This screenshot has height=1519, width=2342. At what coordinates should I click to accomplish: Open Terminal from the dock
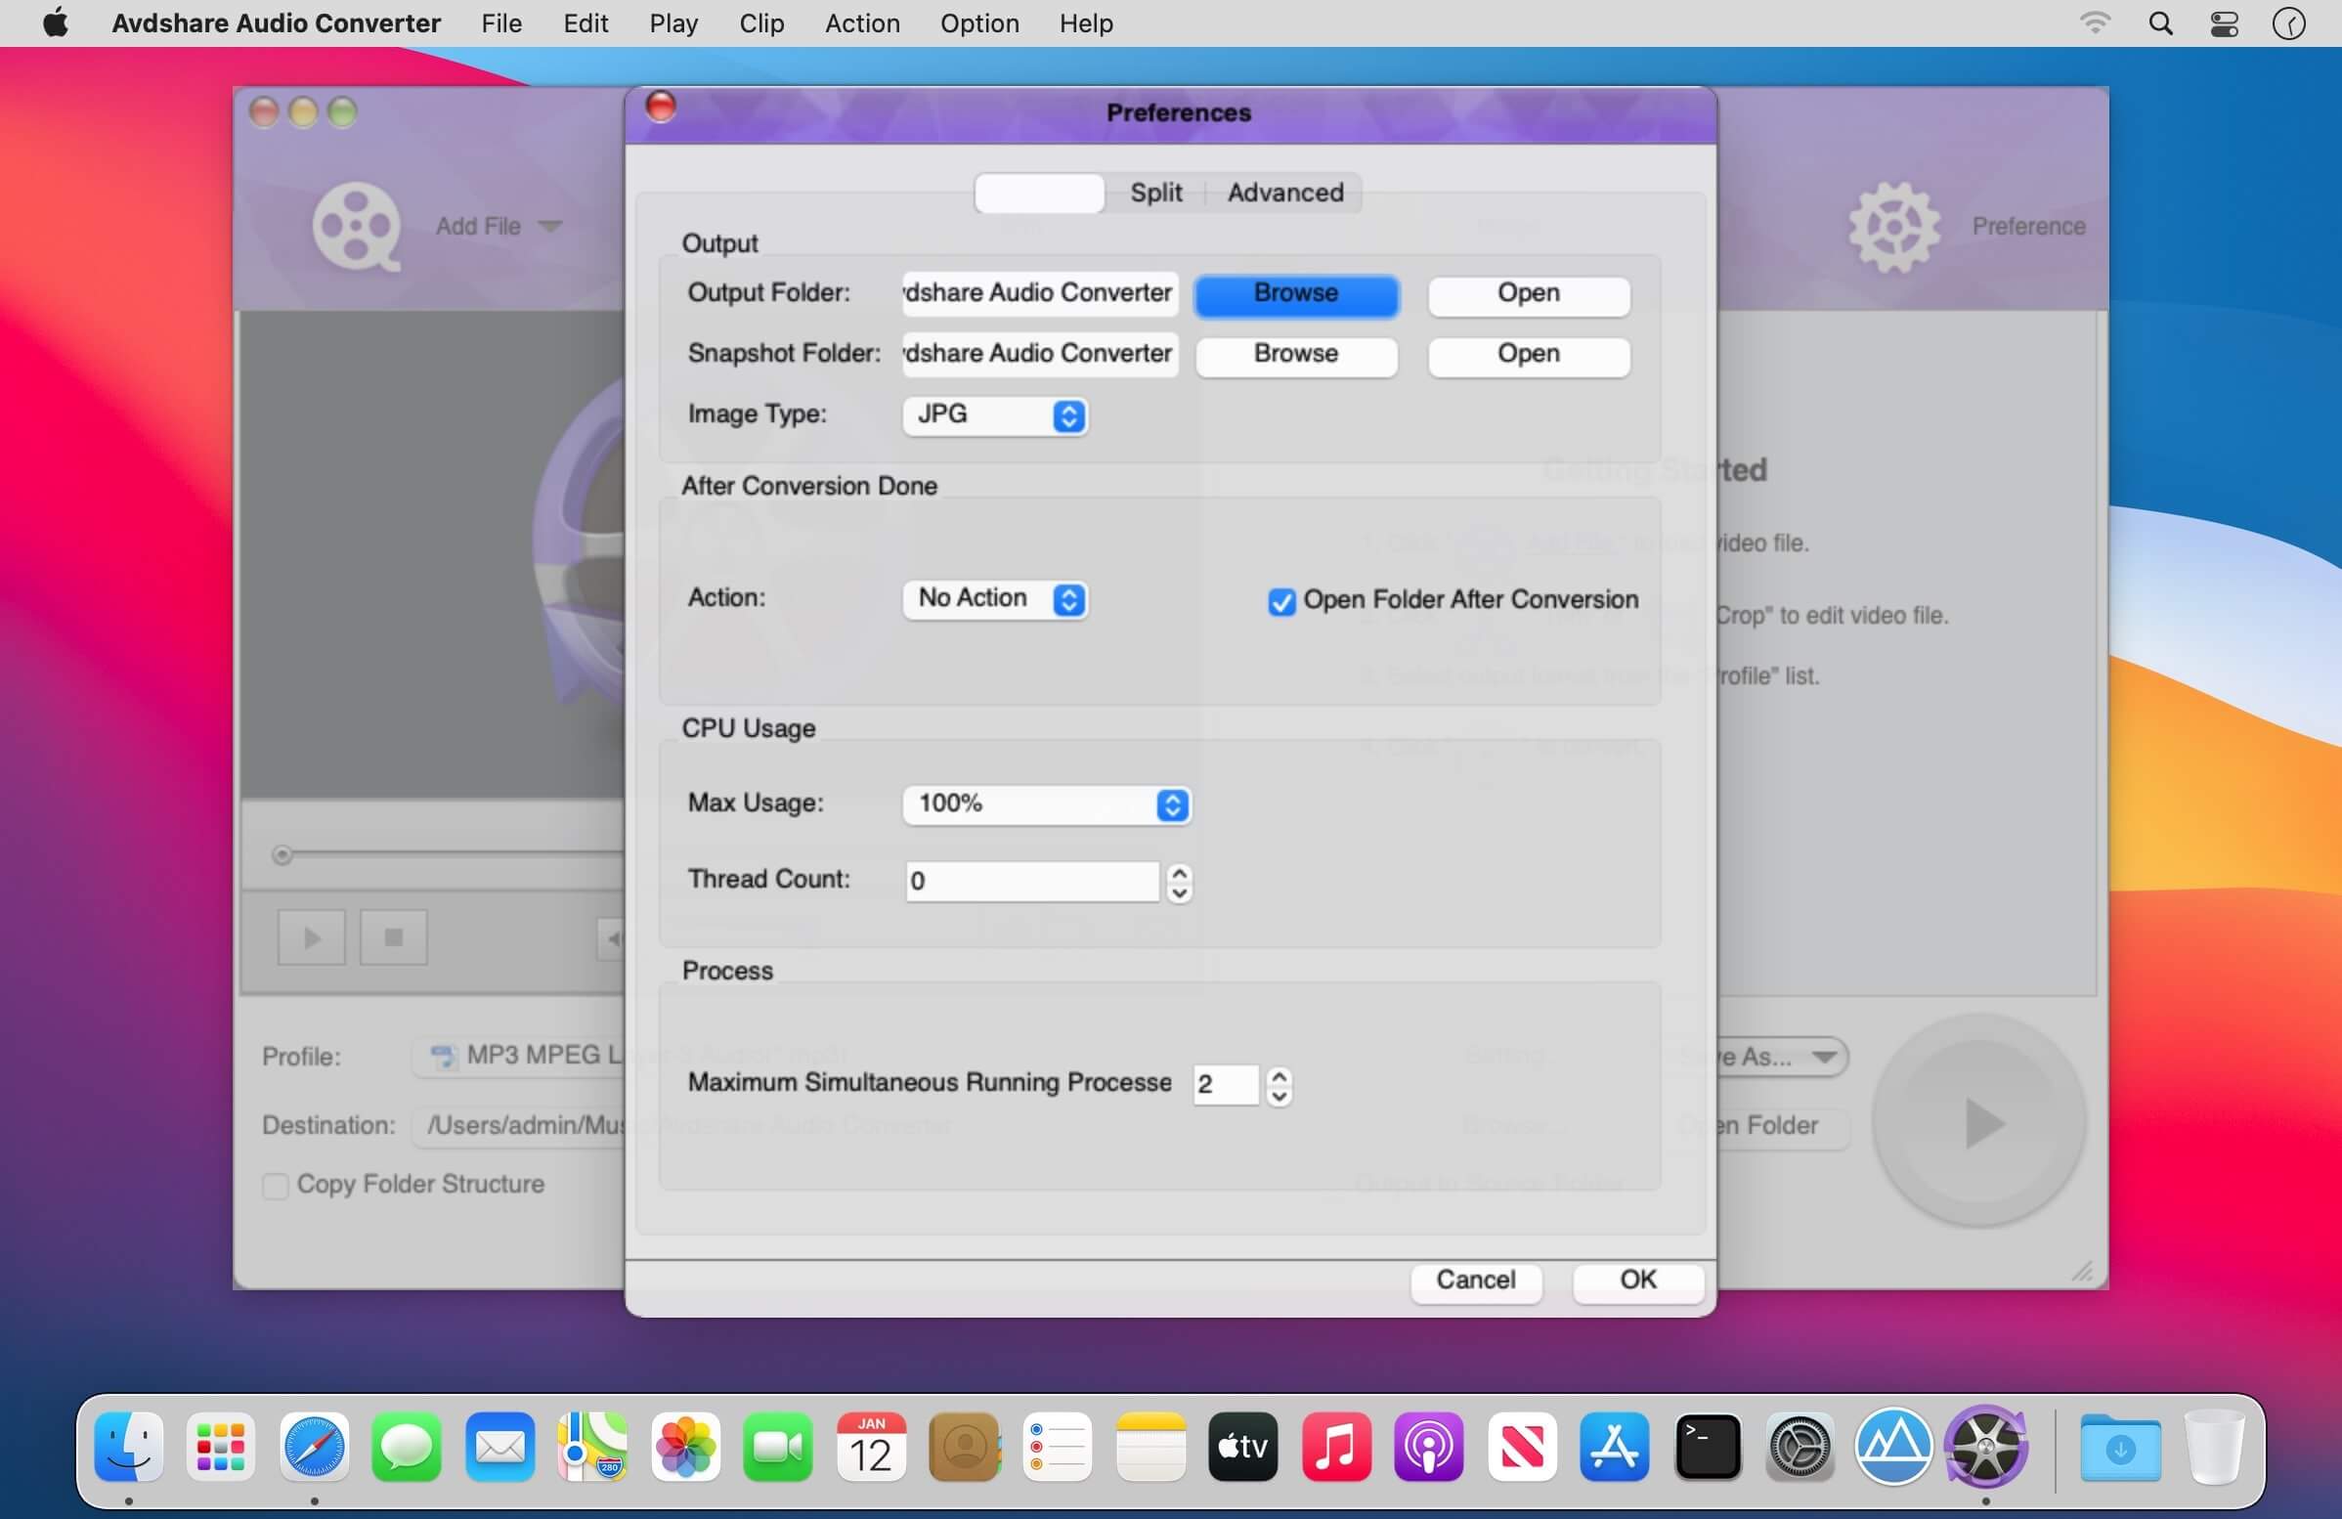(x=1708, y=1448)
